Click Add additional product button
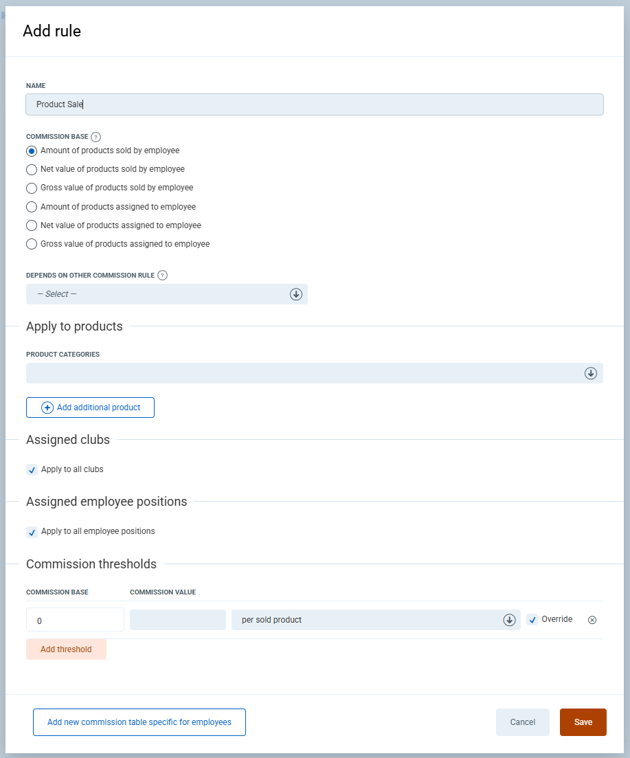 point(90,408)
